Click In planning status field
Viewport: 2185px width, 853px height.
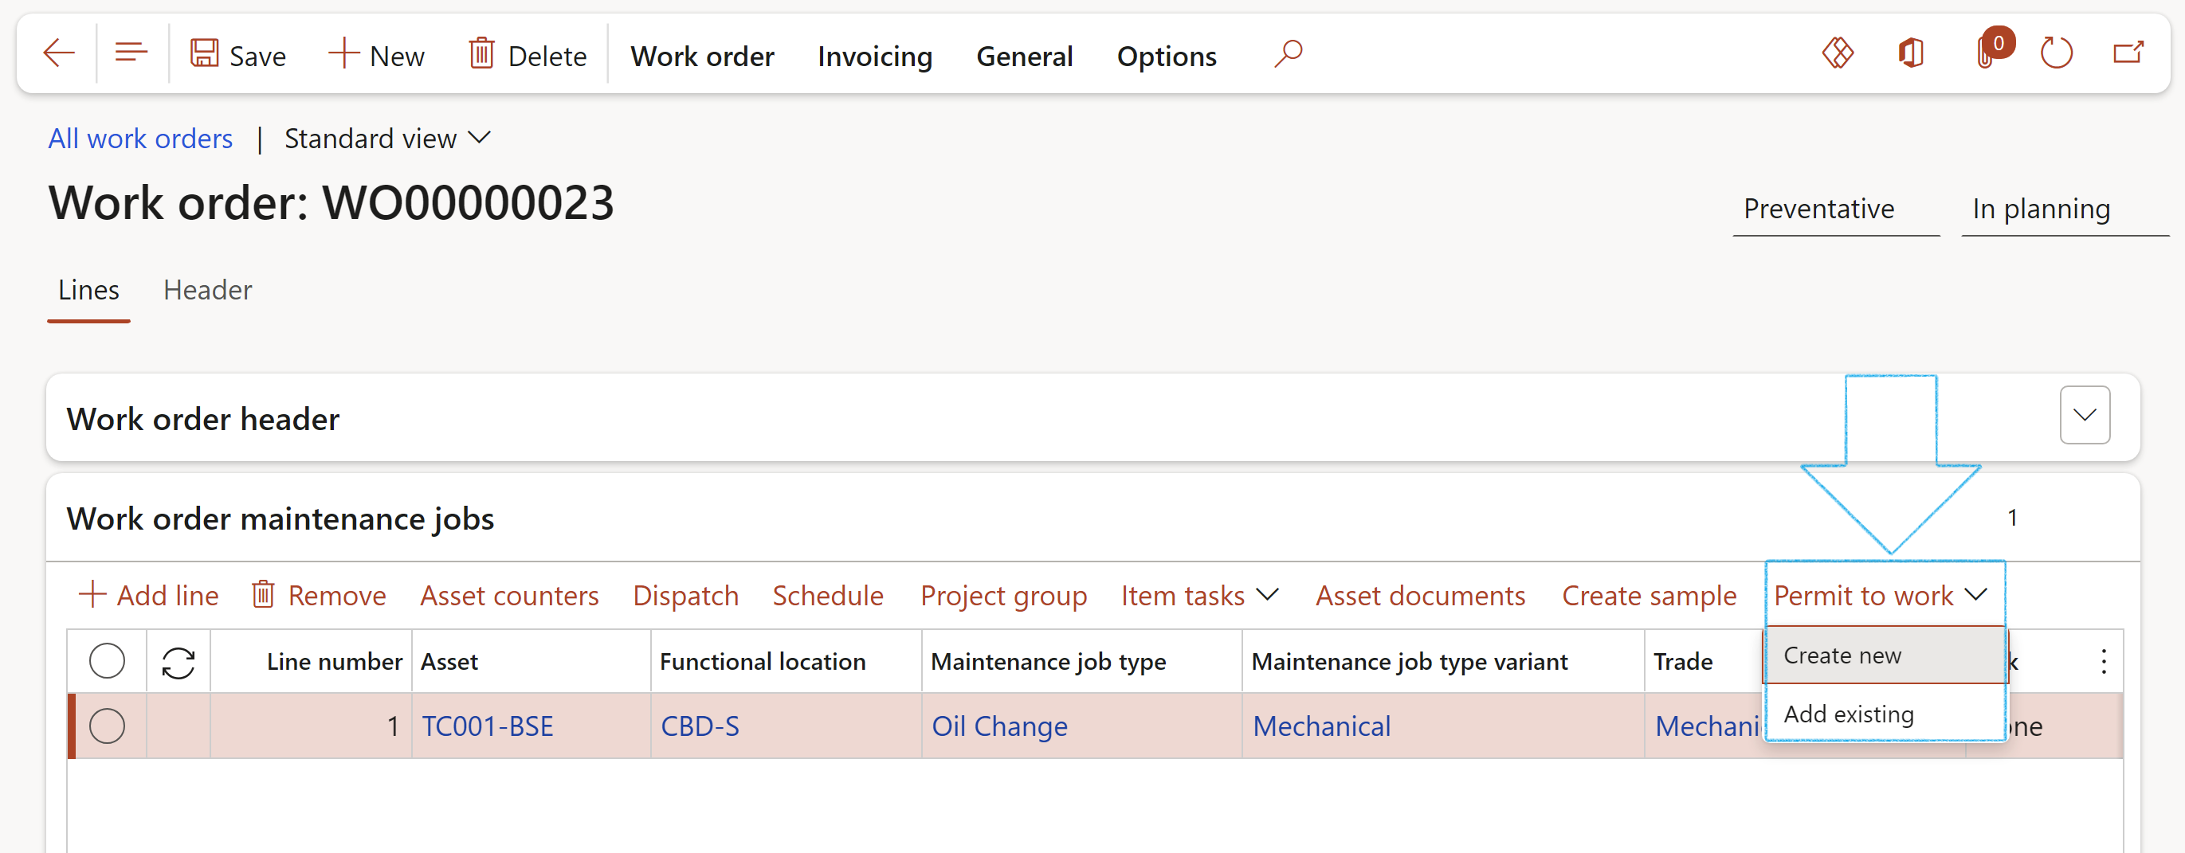[x=2065, y=209]
